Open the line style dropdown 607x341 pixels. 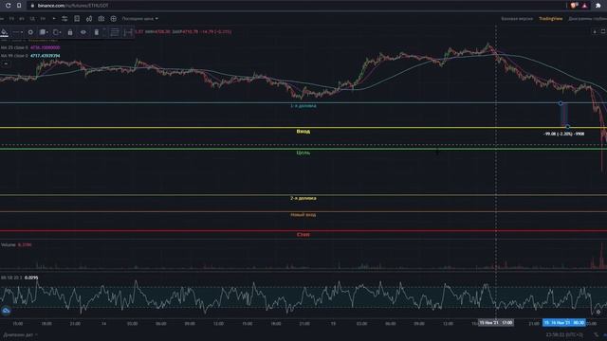point(17,32)
